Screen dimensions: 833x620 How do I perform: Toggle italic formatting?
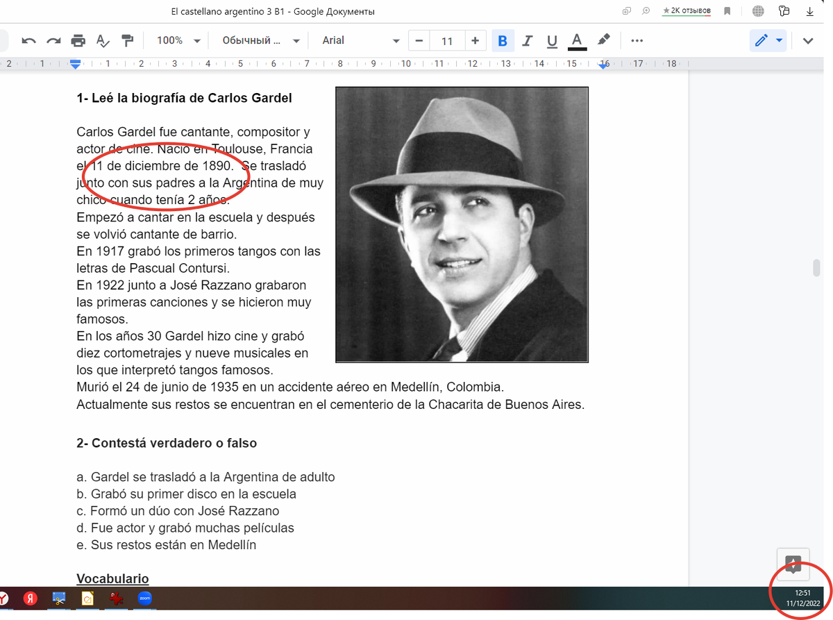(528, 40)
